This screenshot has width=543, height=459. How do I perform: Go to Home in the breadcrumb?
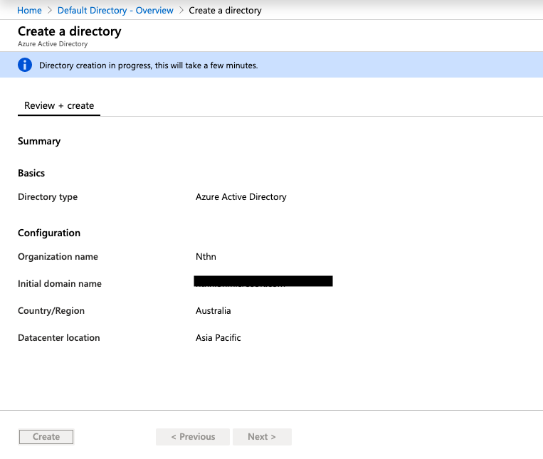click(x=29, y=11)
